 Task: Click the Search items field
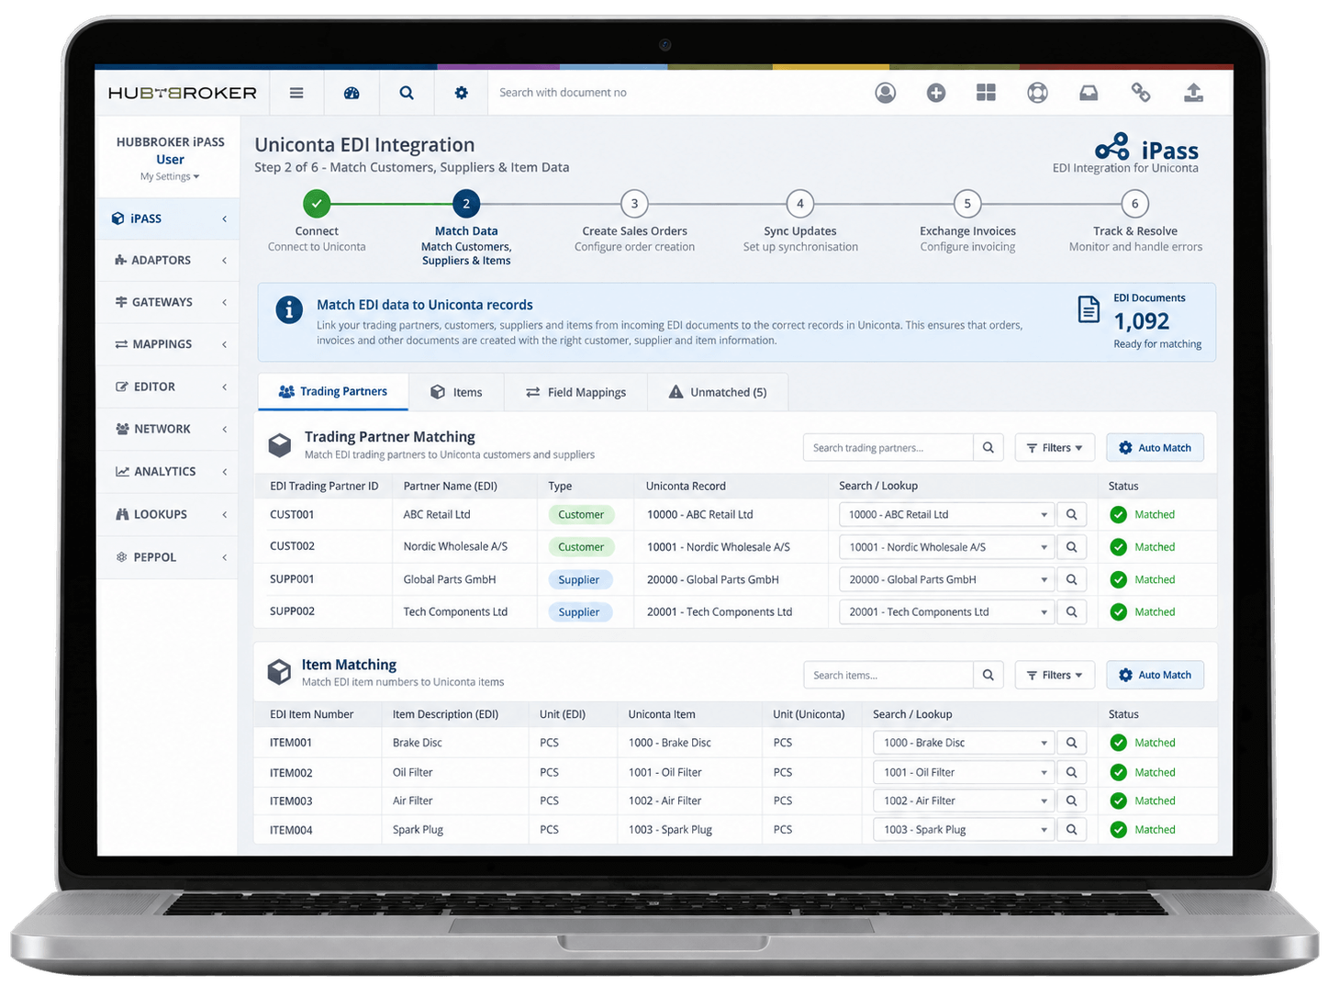[x=888, y=675]
